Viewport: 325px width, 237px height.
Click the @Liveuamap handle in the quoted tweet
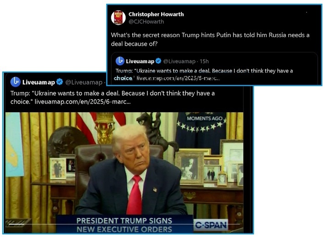coord(179,61)
